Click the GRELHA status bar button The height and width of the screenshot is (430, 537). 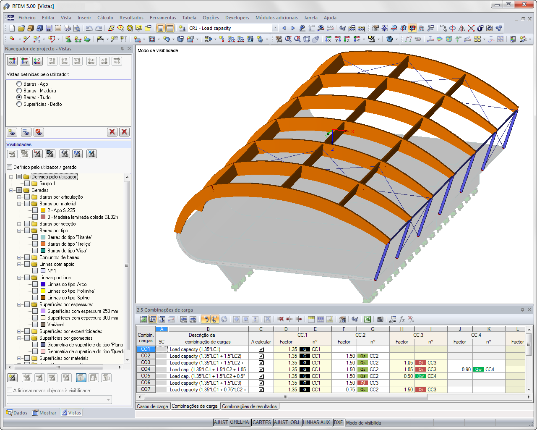click(x=240, y=422)
